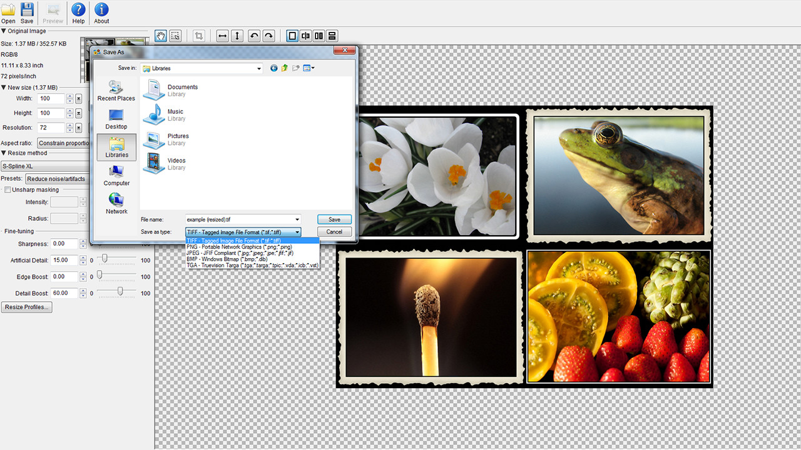Choose PNG - Portable Network Graphics format
This screenshot has width=801, height=450.
click(239, 247)
